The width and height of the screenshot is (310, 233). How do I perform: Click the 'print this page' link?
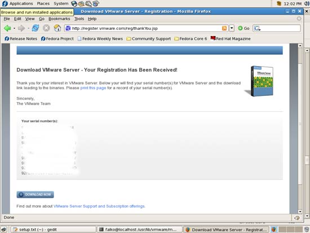(x=93, y=88)
